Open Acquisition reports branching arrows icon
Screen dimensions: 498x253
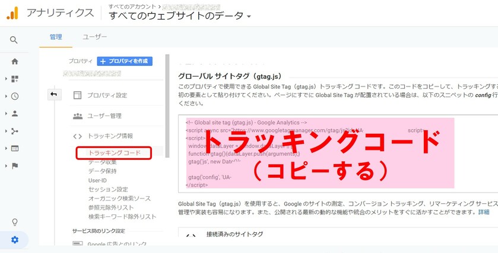(14, 131)
